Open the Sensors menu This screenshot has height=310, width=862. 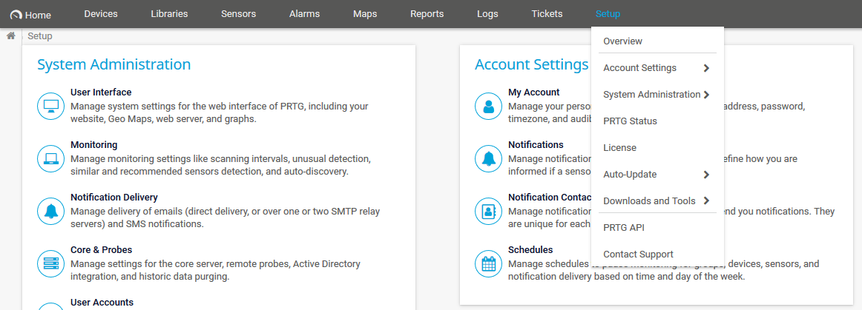pyautogui.click(x=239, y=14)
